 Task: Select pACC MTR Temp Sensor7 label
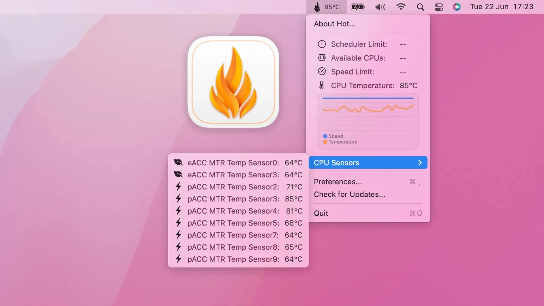point(233,235)
